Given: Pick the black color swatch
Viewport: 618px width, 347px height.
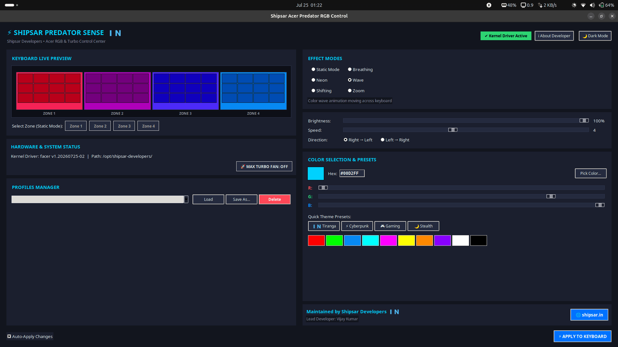Looking at the screenshot, I should [x=479, y=240].
